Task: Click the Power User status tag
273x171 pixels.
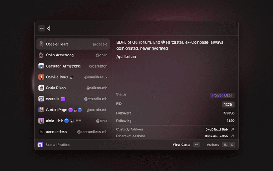Action: (222, 95)
